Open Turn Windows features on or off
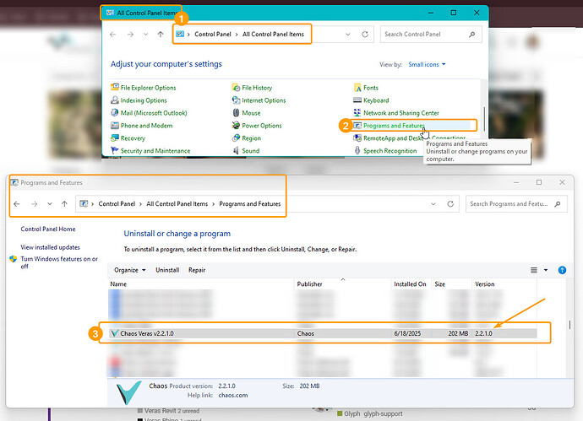 click(x=59, y=262)
